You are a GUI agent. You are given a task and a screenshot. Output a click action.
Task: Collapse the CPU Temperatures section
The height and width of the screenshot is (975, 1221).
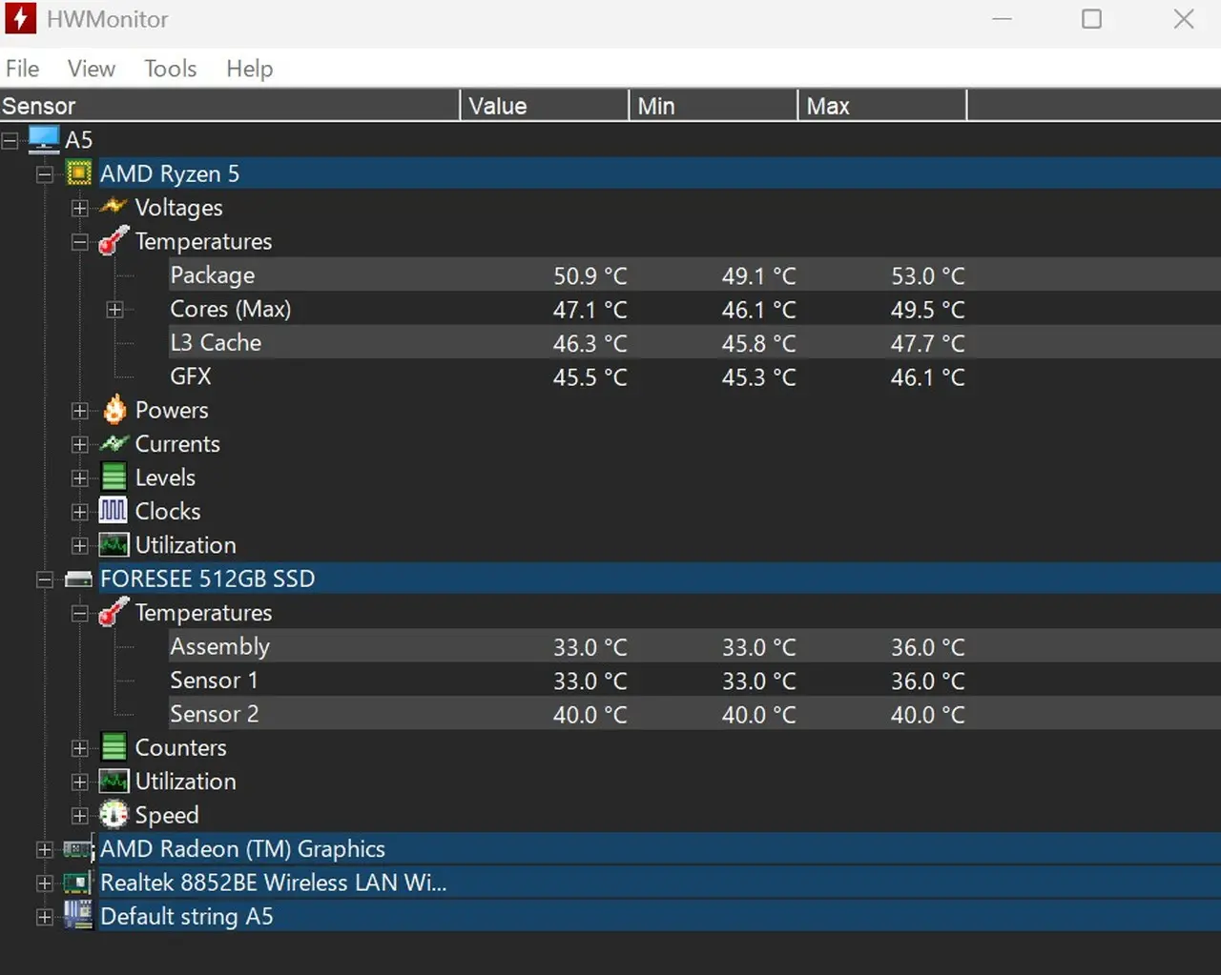click(x=80, y=242)
